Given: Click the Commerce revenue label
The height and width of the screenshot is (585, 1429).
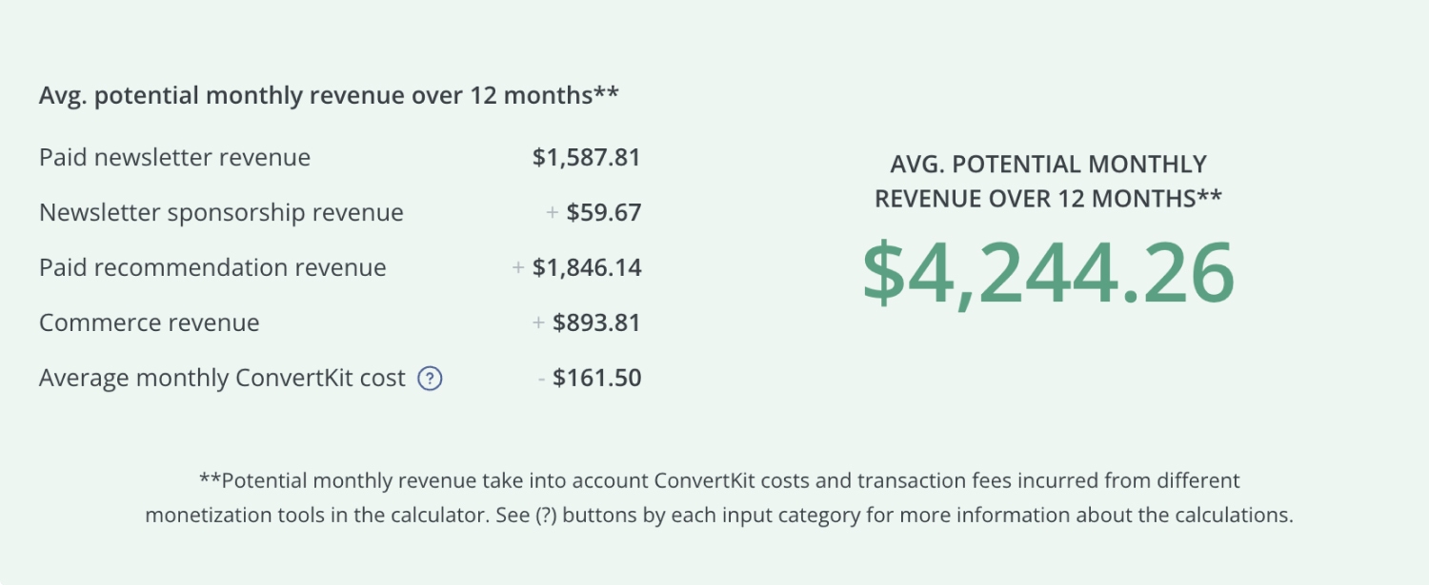Looking at the screenshot, I should 149,322.
